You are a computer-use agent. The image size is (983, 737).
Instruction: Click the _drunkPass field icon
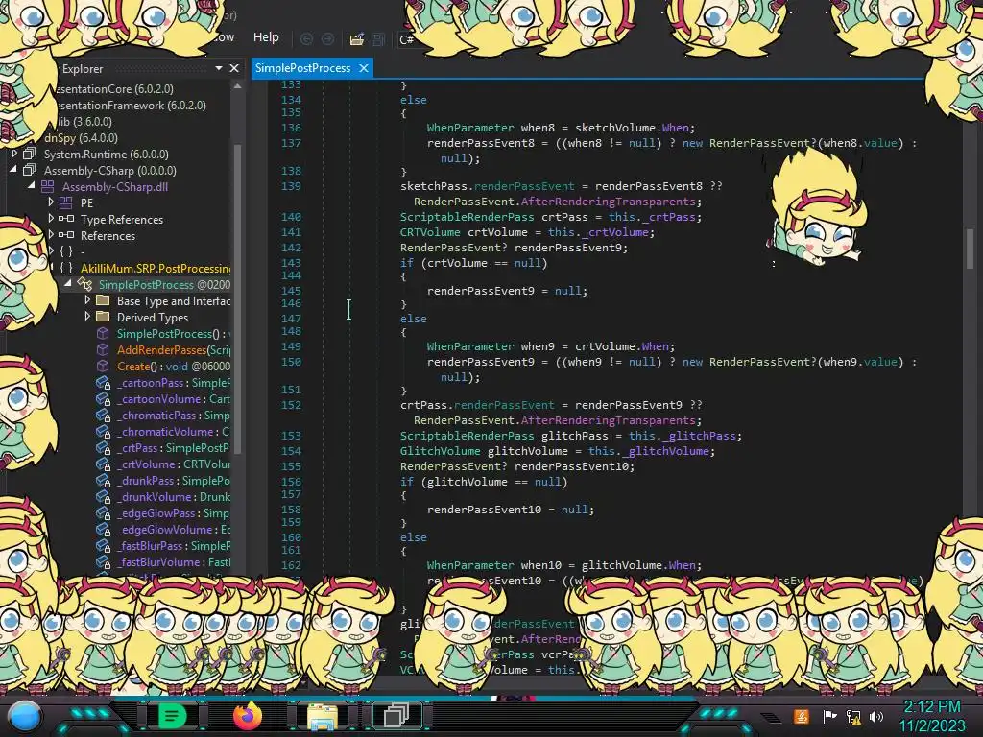(104, 480)
